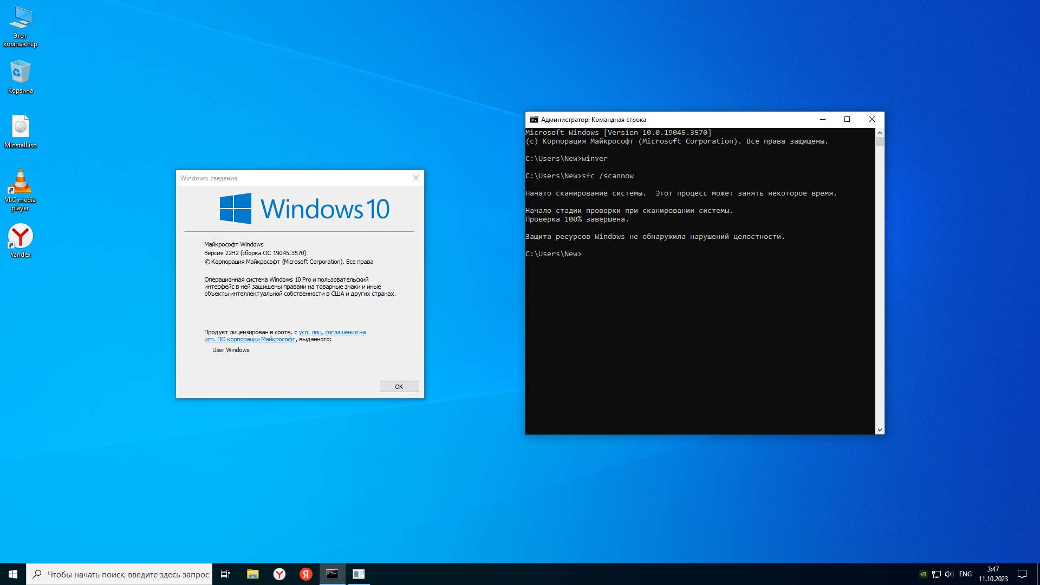Click the Command Prompt taskbar icon
Image resolution: width=1040 pixels, height=585 pixels.
[x=332, y=574]
